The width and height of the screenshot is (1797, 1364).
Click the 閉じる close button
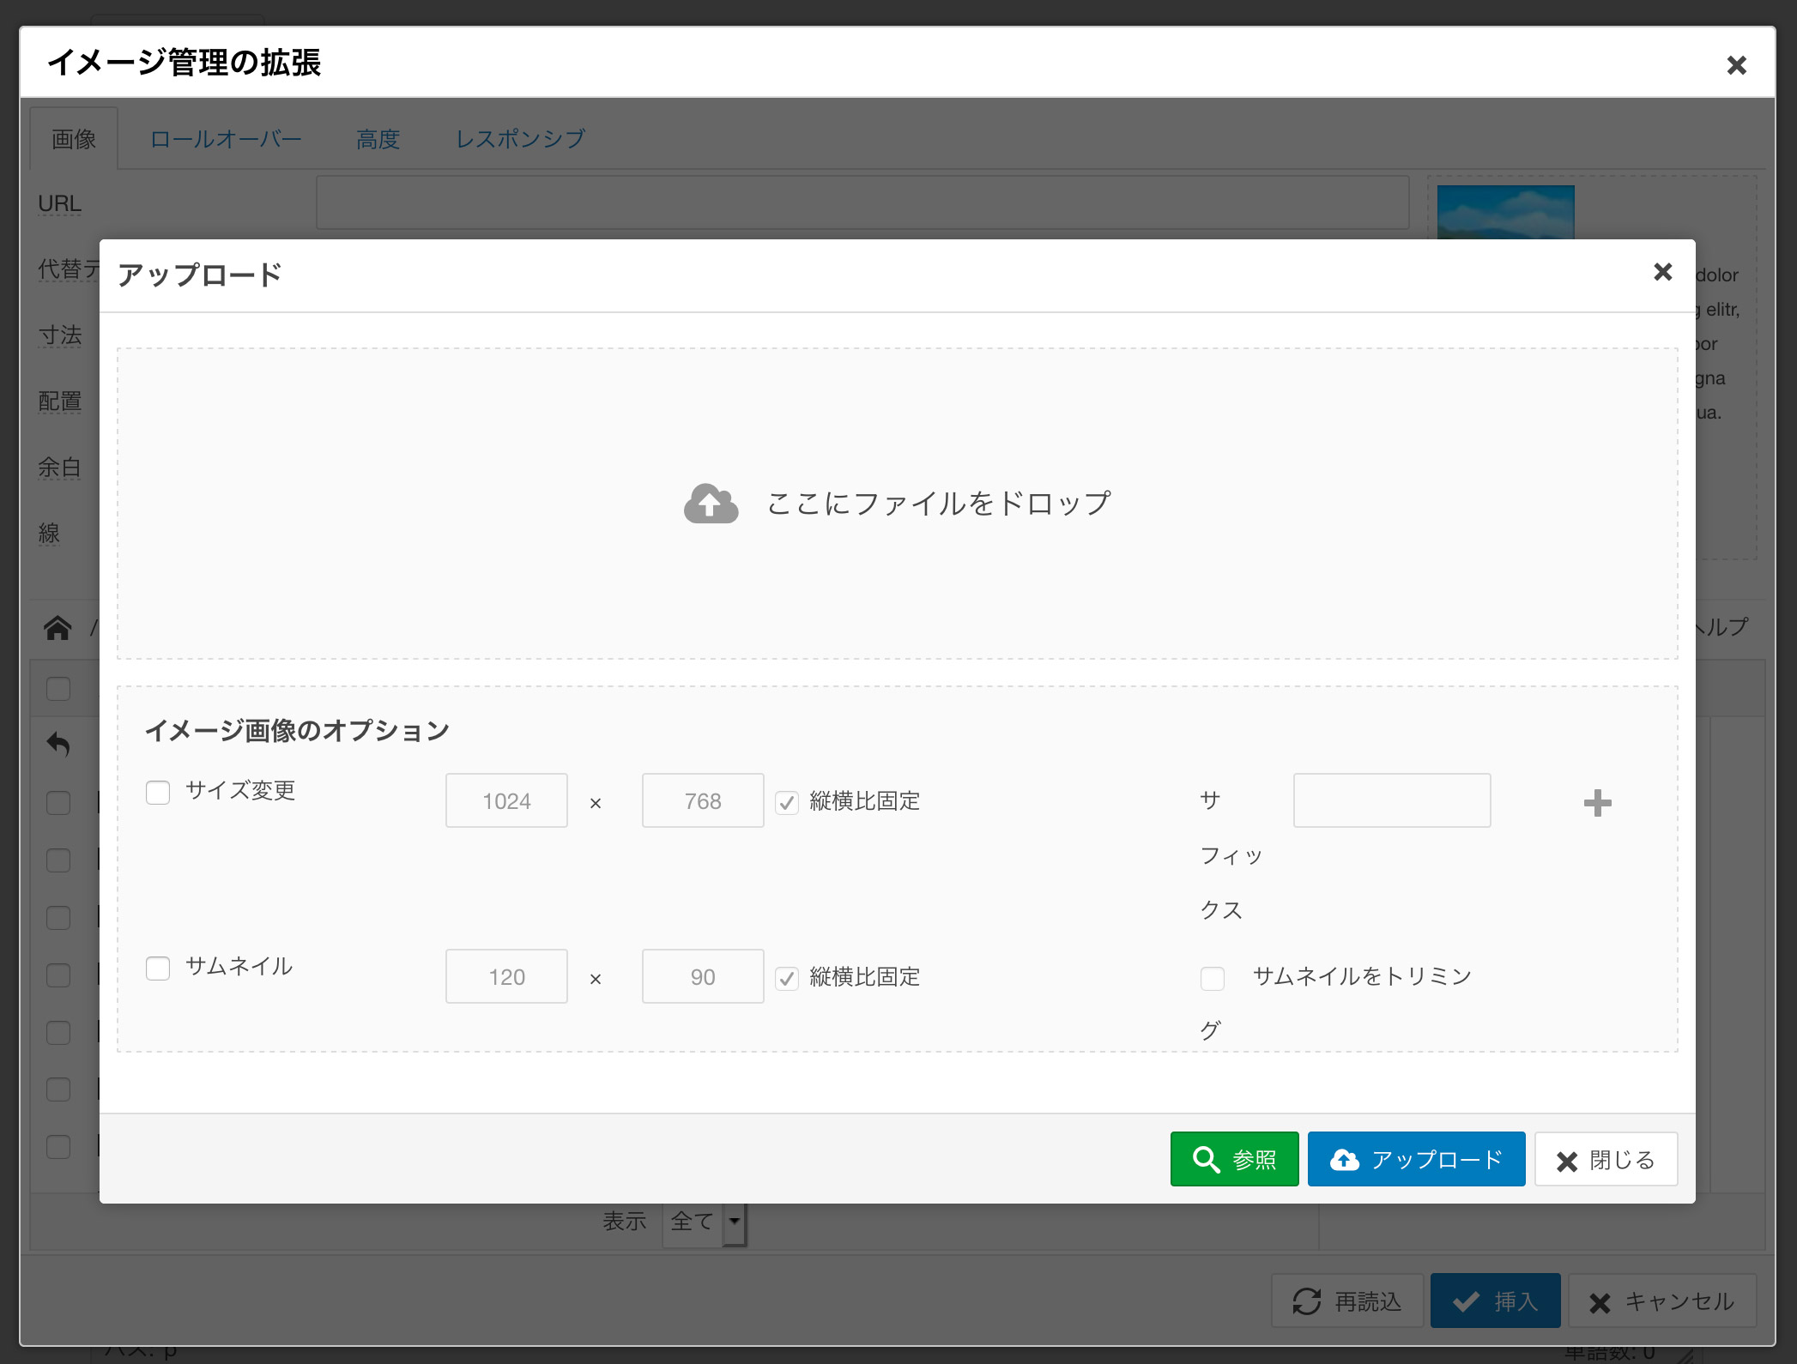[x=1605, y=1159]
